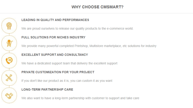This screenshot has width=193, height=108.
Task: Select the 'If you don't like our product' text
Action: pos(67,81)
